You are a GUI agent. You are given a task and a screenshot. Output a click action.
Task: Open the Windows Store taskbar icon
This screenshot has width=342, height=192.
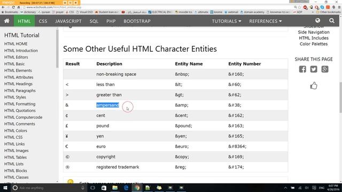point(104,188)
